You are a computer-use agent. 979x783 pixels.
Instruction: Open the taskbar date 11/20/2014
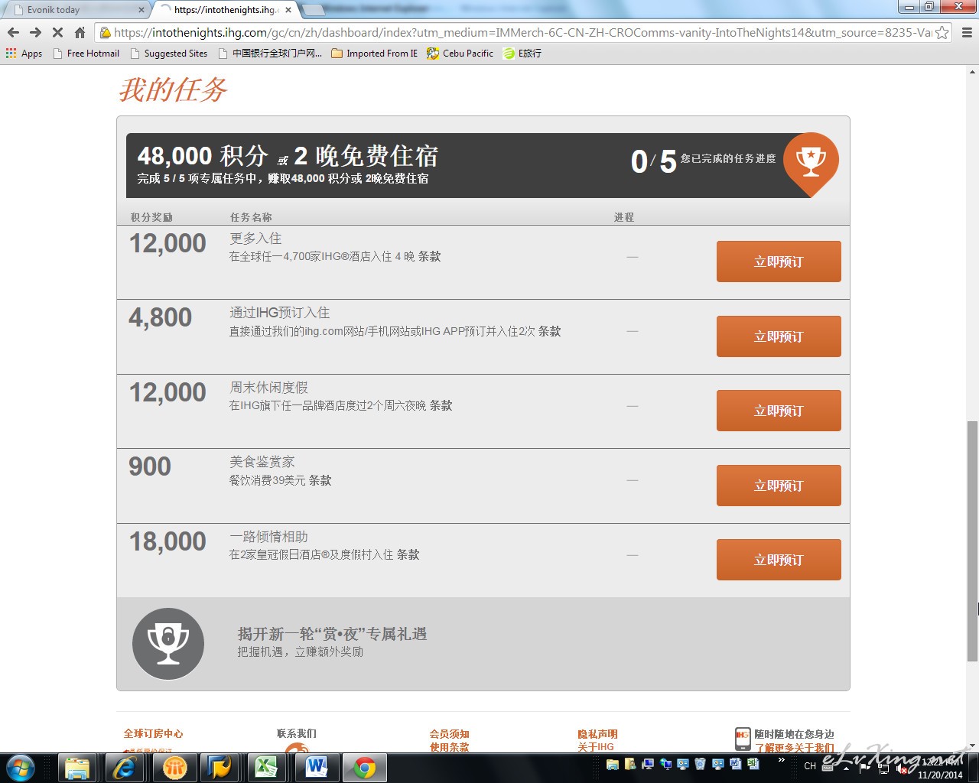pyautogui.click(x=940, y=775)
